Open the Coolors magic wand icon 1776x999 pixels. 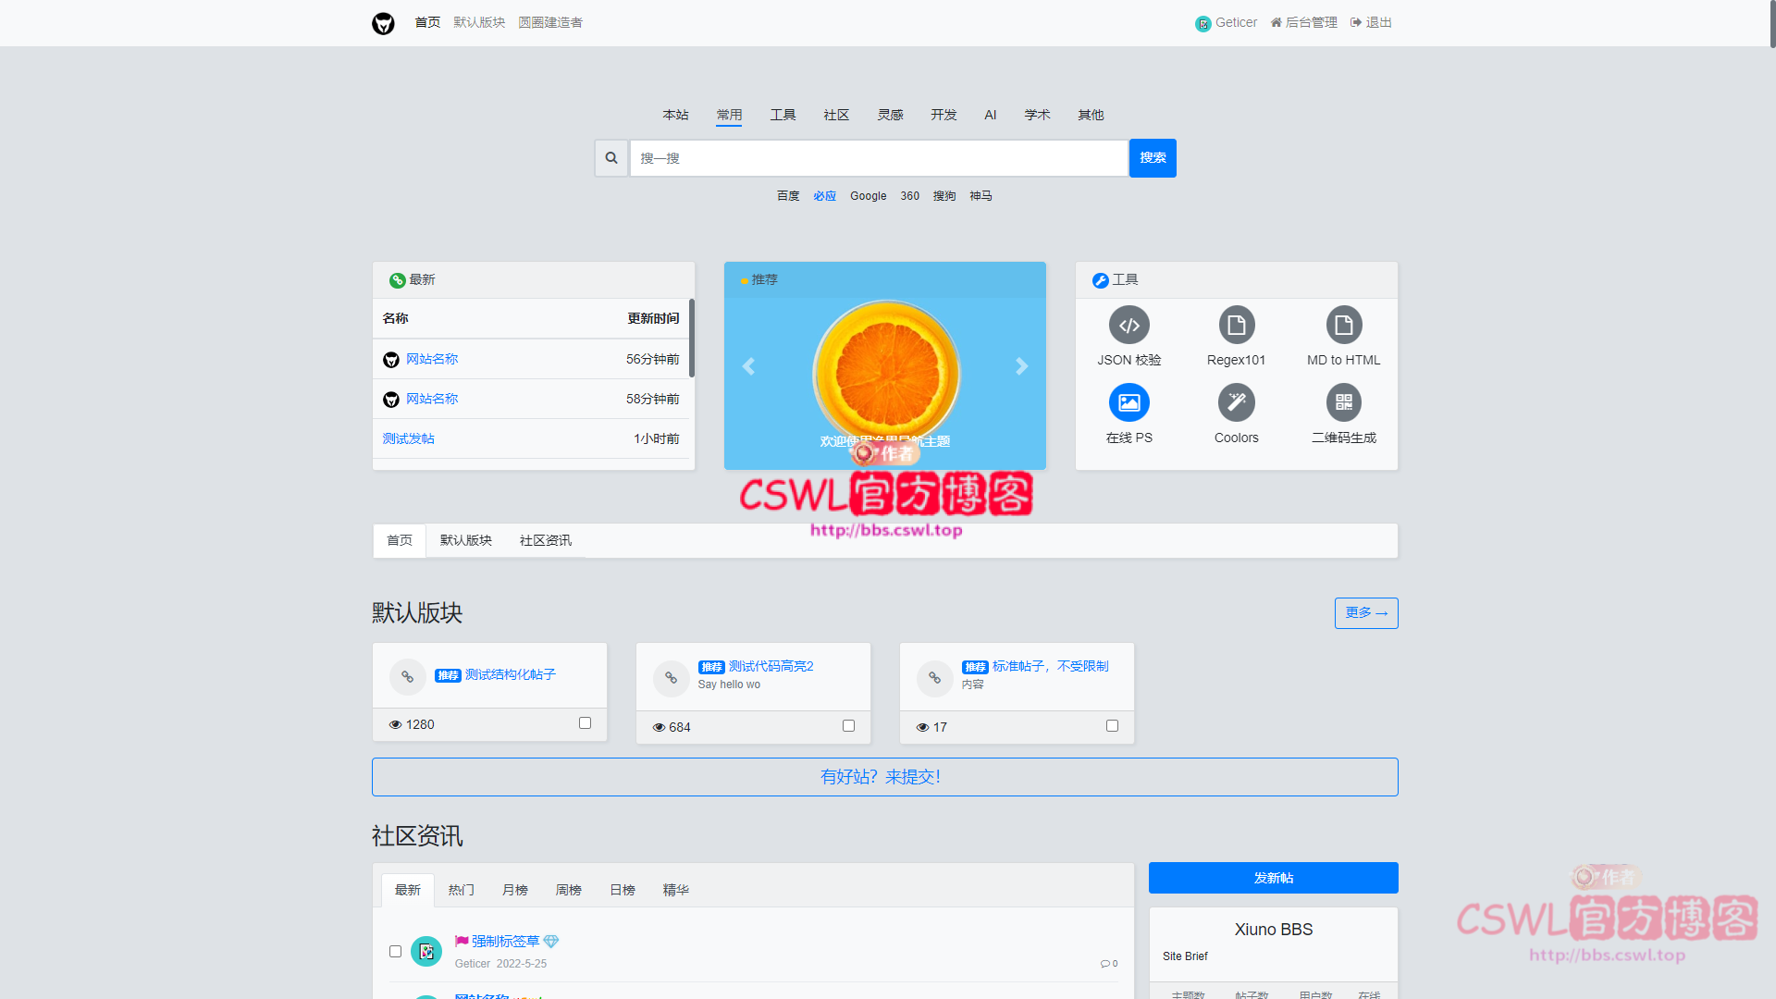(1236, 403)
